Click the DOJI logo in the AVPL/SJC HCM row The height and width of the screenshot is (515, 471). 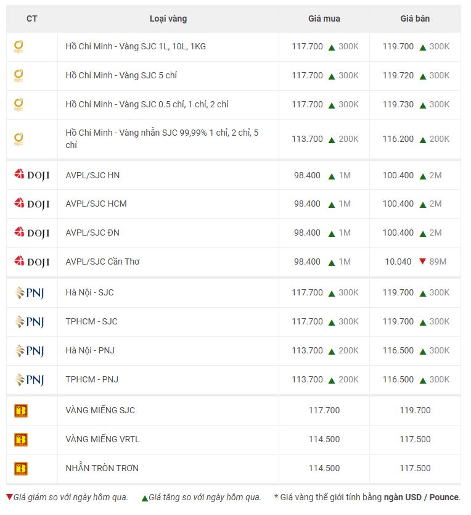coord(32,204)
